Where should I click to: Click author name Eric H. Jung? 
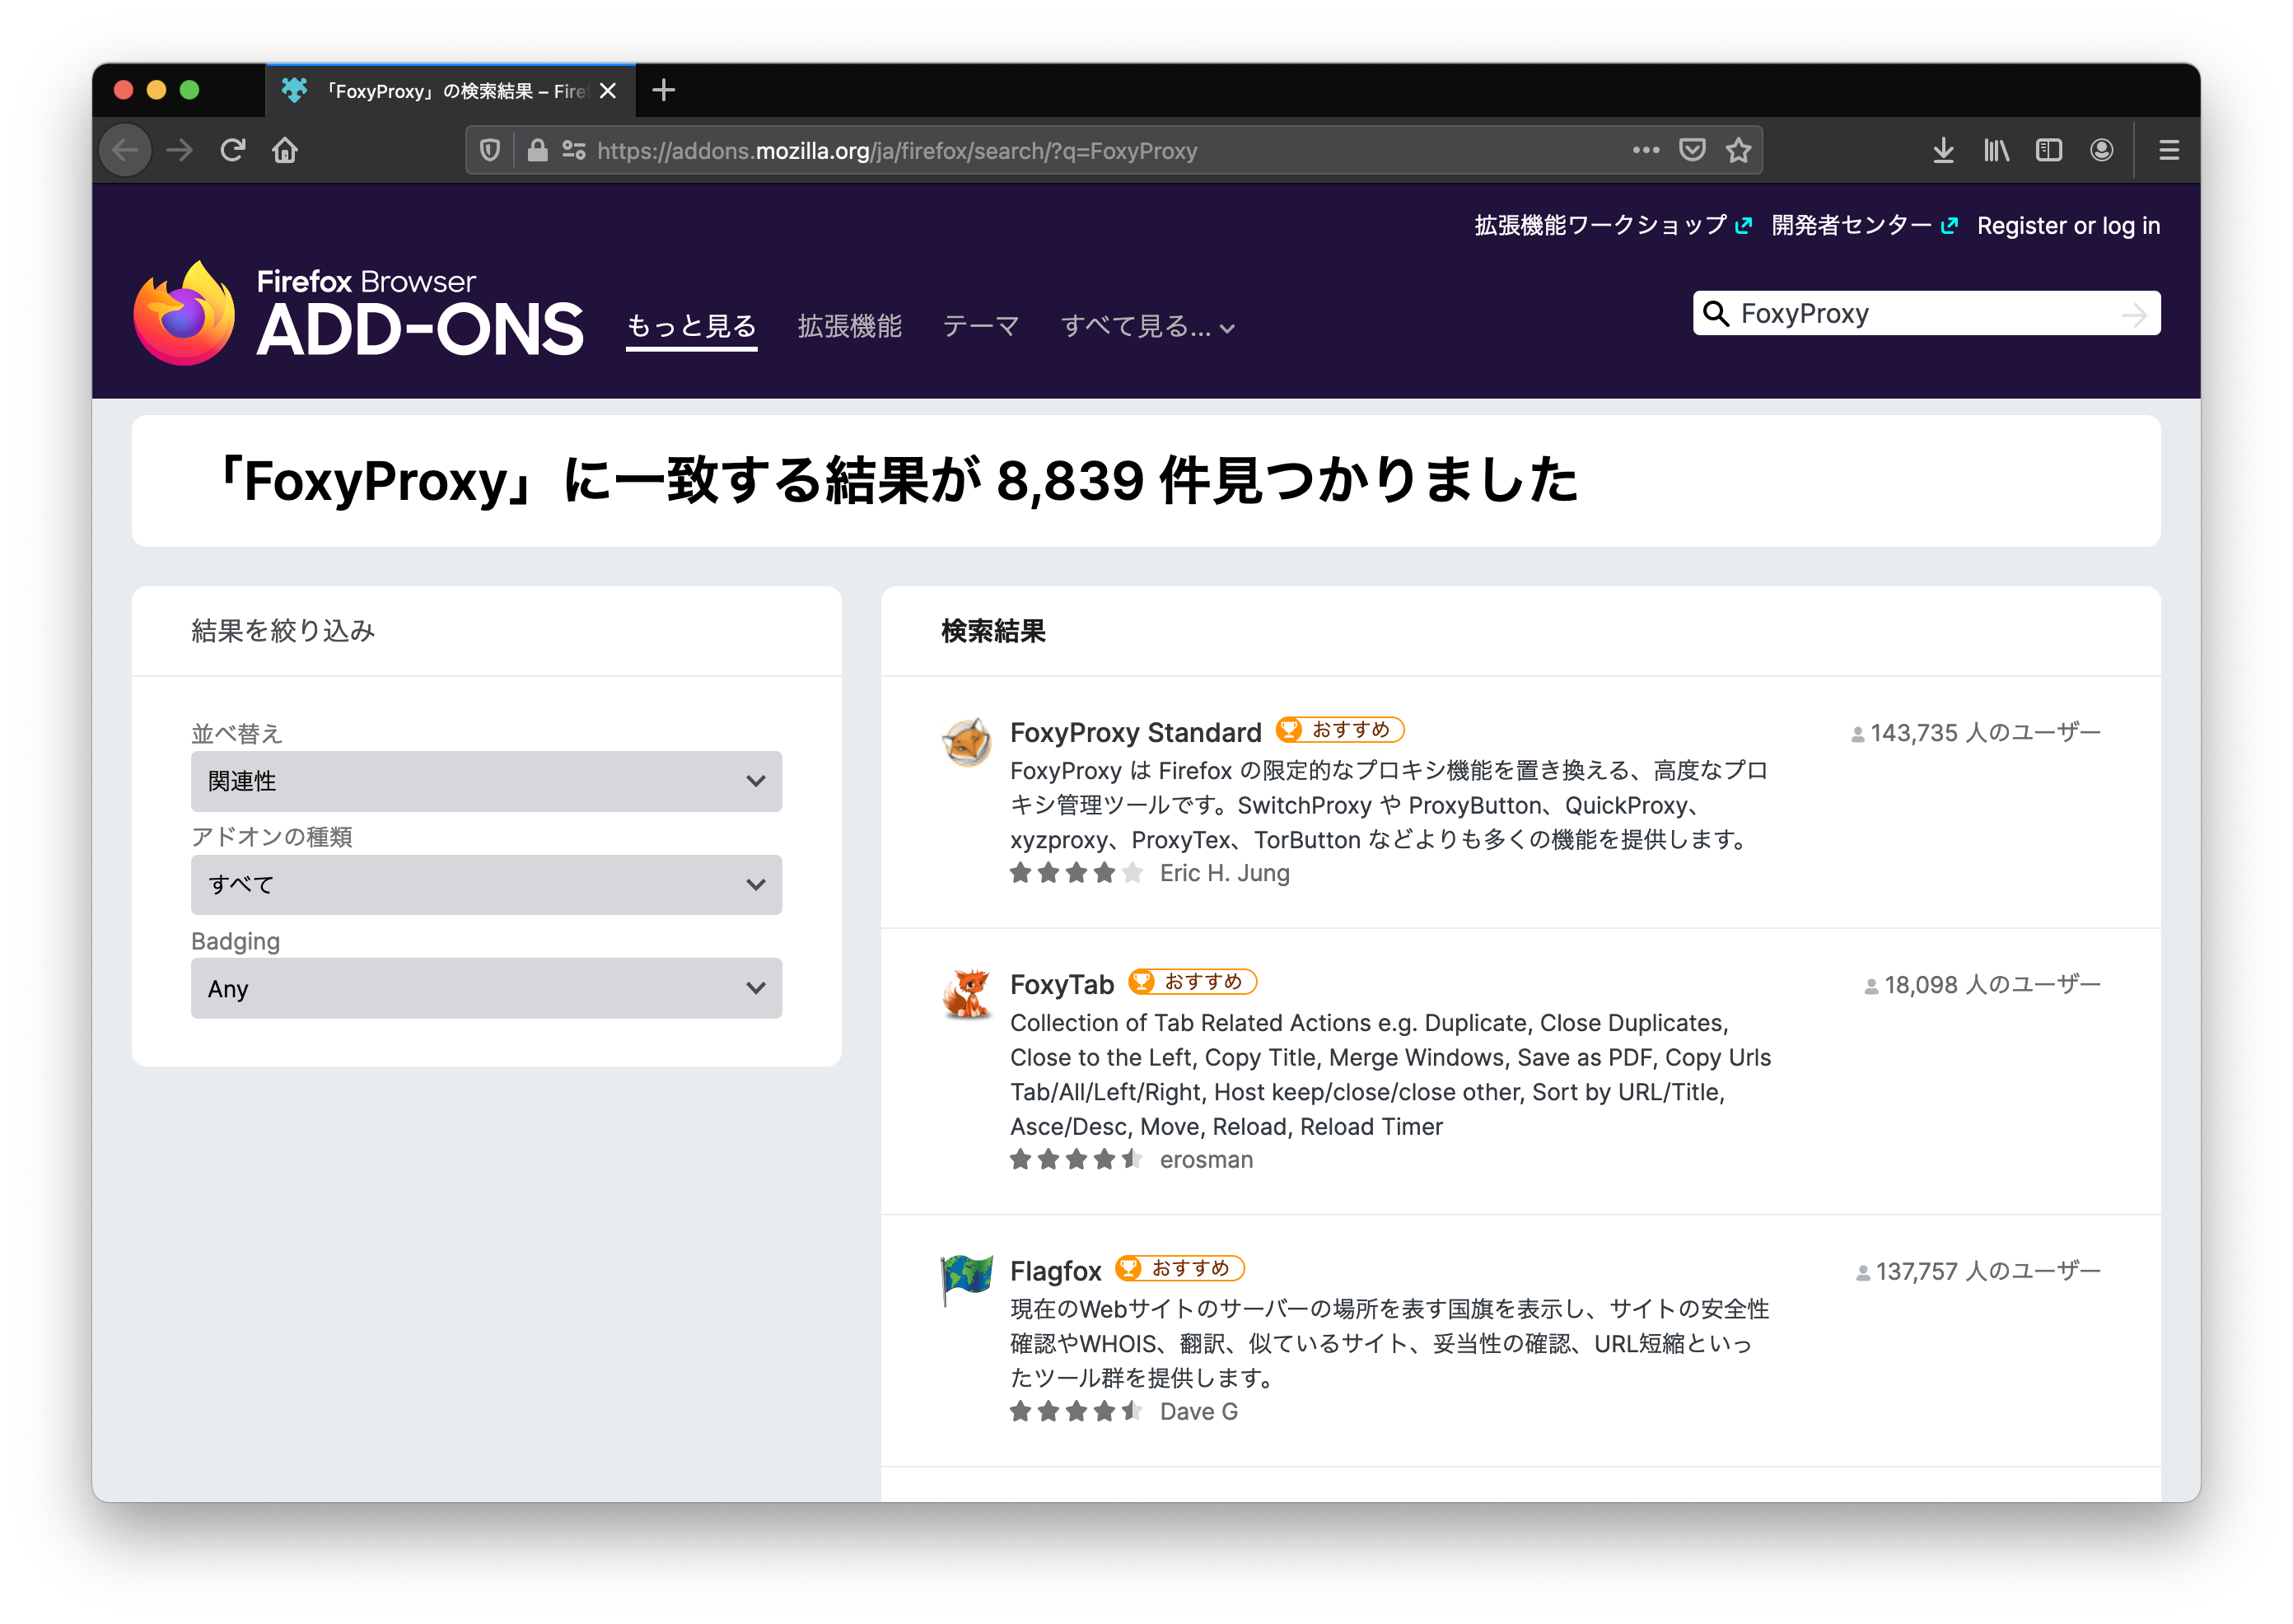click(1225, 874)
